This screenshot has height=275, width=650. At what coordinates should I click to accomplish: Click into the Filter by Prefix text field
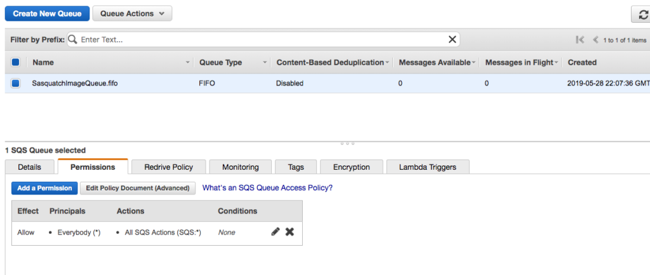[263, 40]
